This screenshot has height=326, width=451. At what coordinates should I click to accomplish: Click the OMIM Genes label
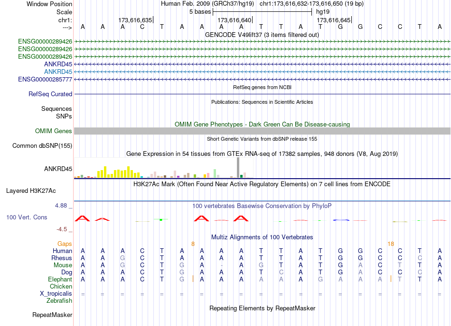pos(54,131)
